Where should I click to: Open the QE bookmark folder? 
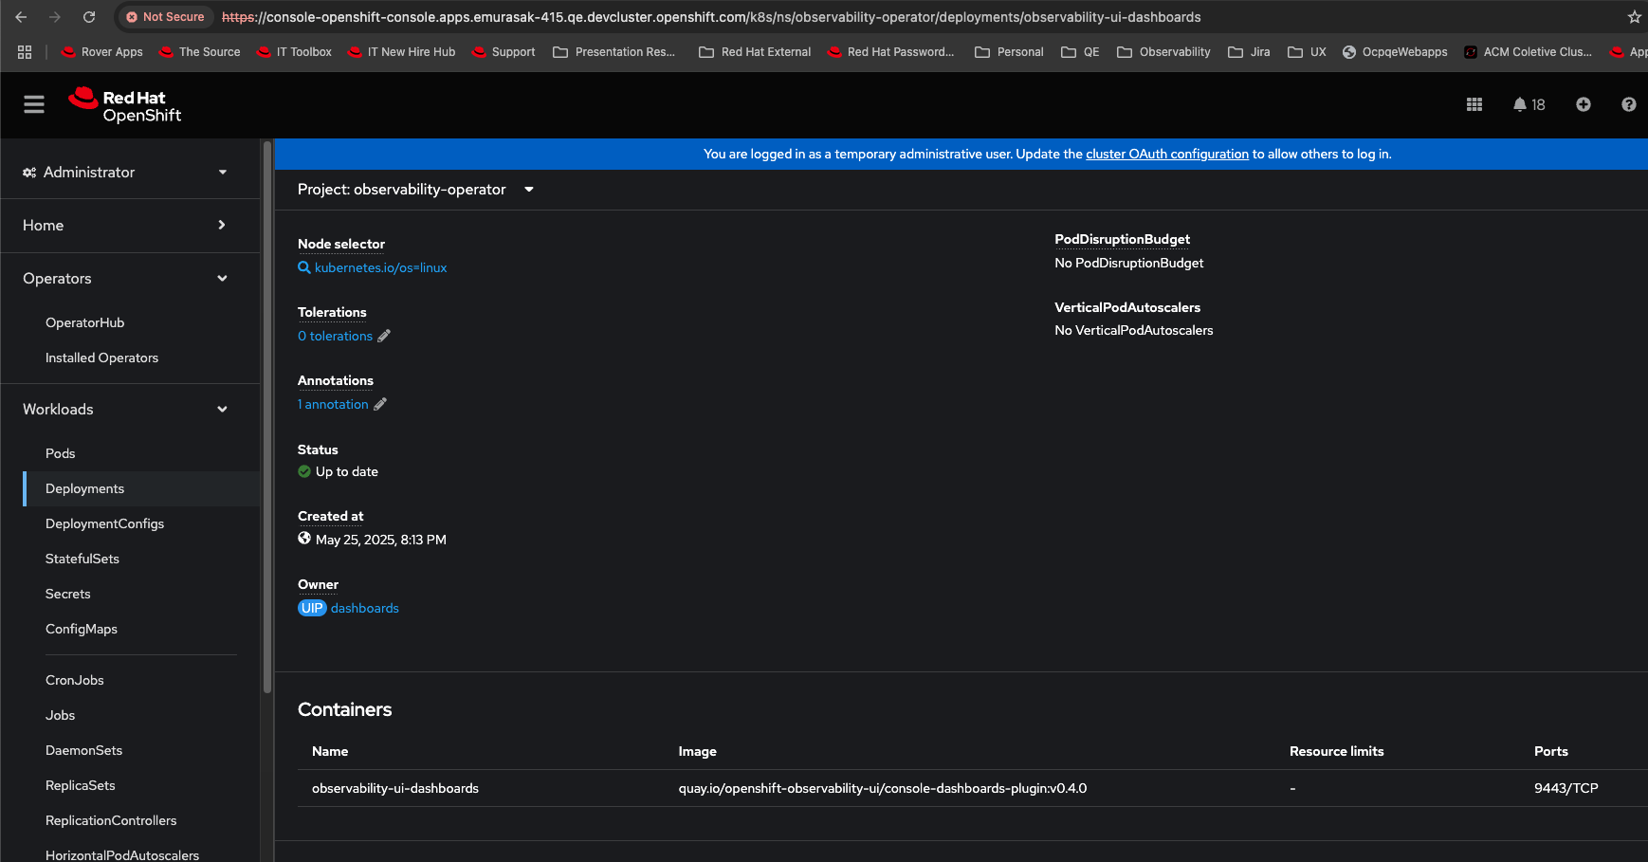(x=1080, y=52)
